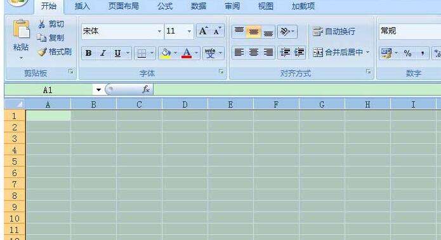
Task: Enable wrap text 自动换行
Action: 334,31
